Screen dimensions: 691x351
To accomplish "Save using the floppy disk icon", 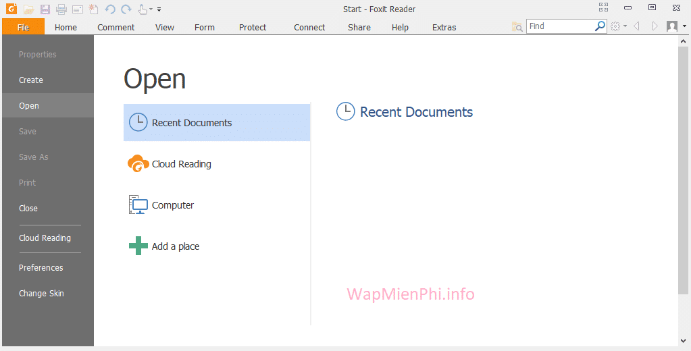I will pos(45,9).
